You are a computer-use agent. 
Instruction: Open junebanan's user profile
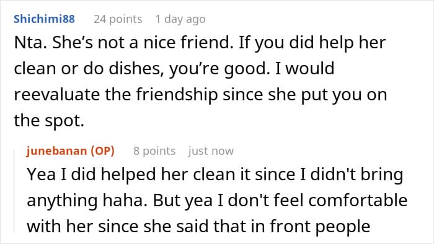click(57, 151)
